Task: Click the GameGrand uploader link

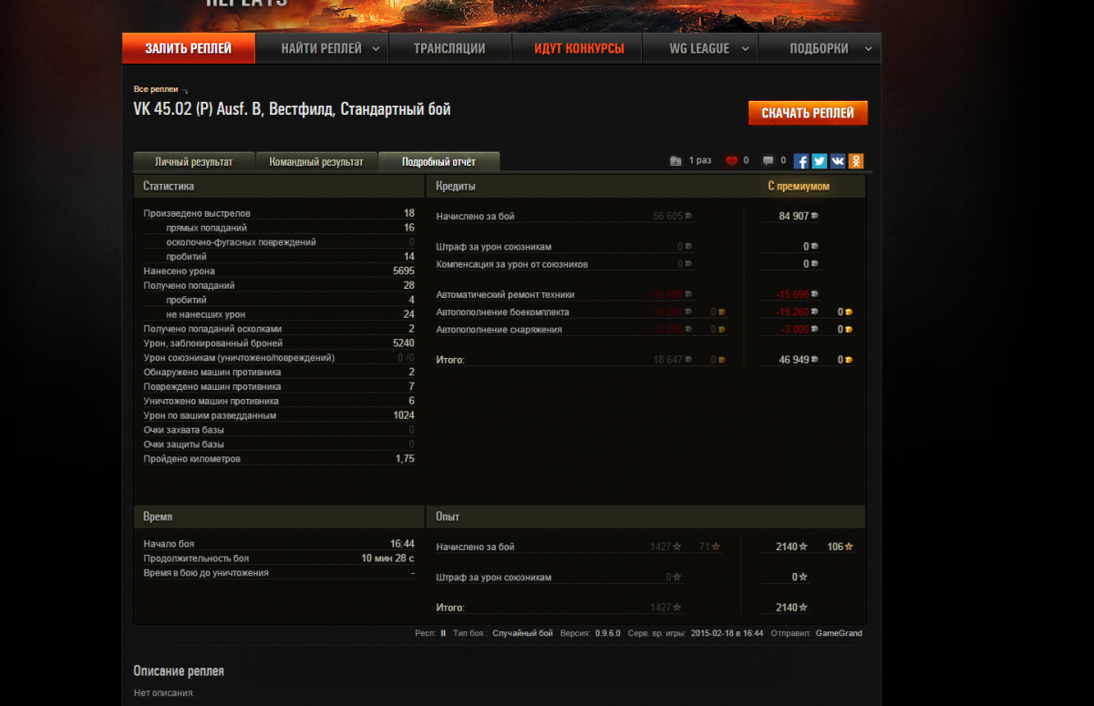Action: coord(839,633)
